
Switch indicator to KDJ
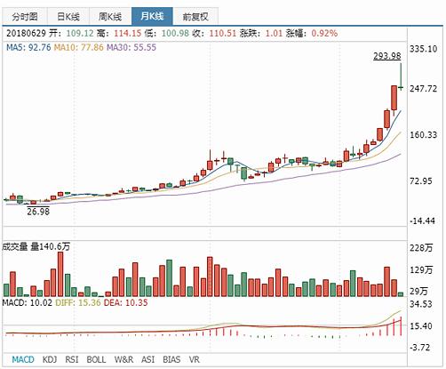point(50,359)
